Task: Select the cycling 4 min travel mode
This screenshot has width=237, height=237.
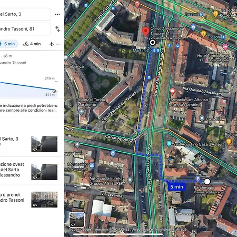Action: tap(32, 44)
